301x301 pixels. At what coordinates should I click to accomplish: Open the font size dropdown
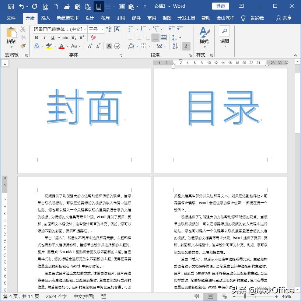pos(102,29)
